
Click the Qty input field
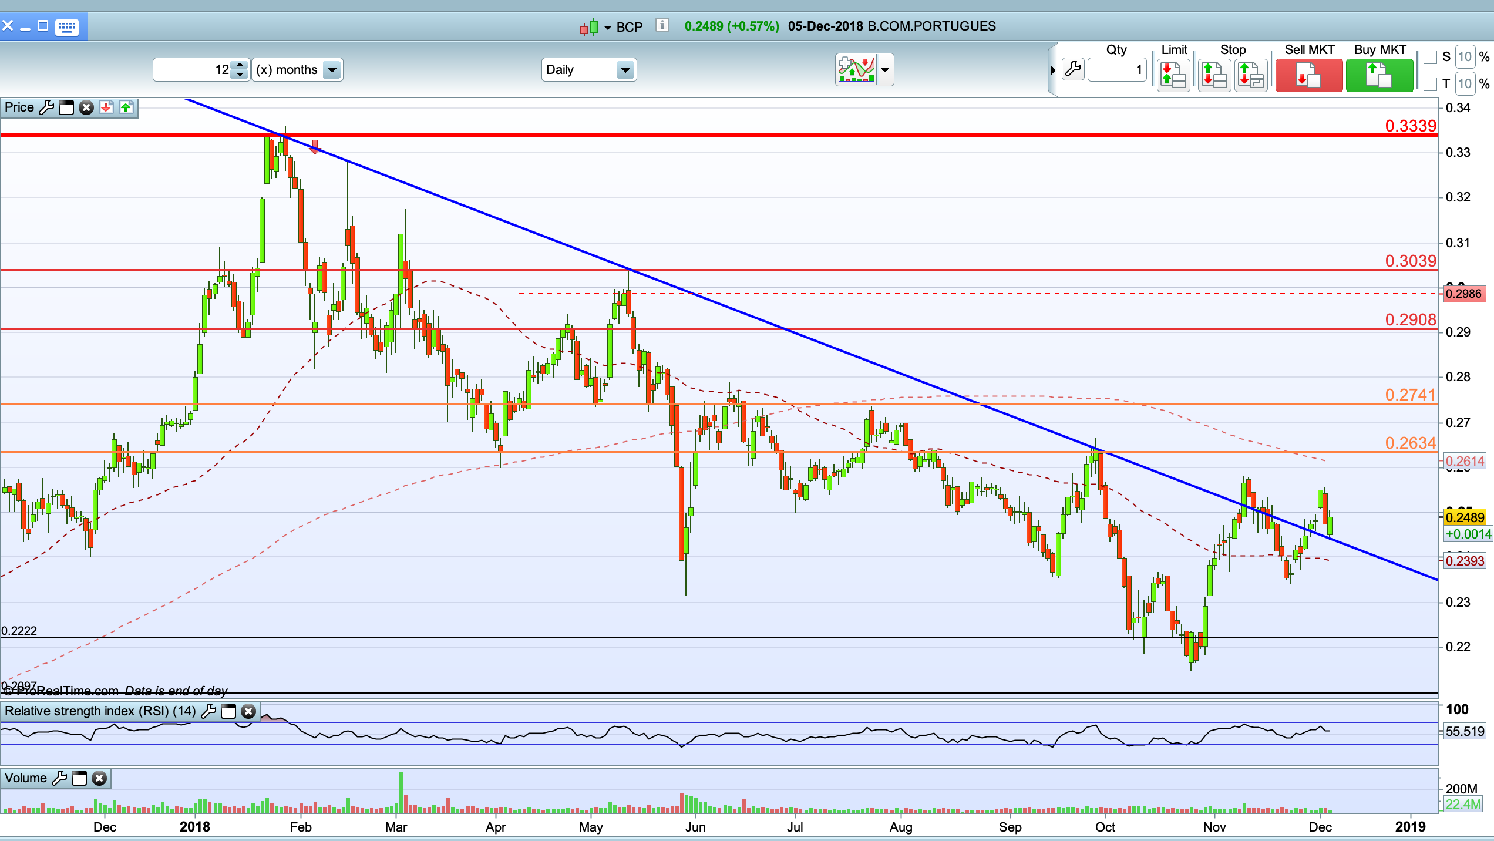point(1116,70)
